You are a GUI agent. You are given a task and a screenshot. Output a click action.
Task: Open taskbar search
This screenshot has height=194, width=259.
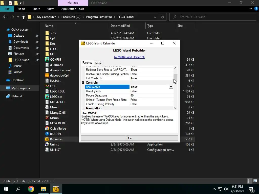pyautogui.click(x=18, y=189)
